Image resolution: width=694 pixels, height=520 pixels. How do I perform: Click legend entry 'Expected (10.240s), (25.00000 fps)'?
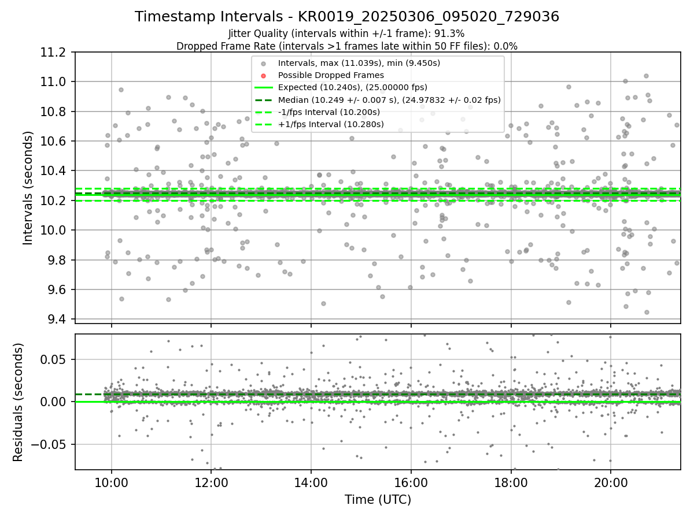353,87
